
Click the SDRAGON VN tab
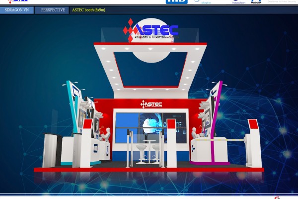(x=16, y=9)
